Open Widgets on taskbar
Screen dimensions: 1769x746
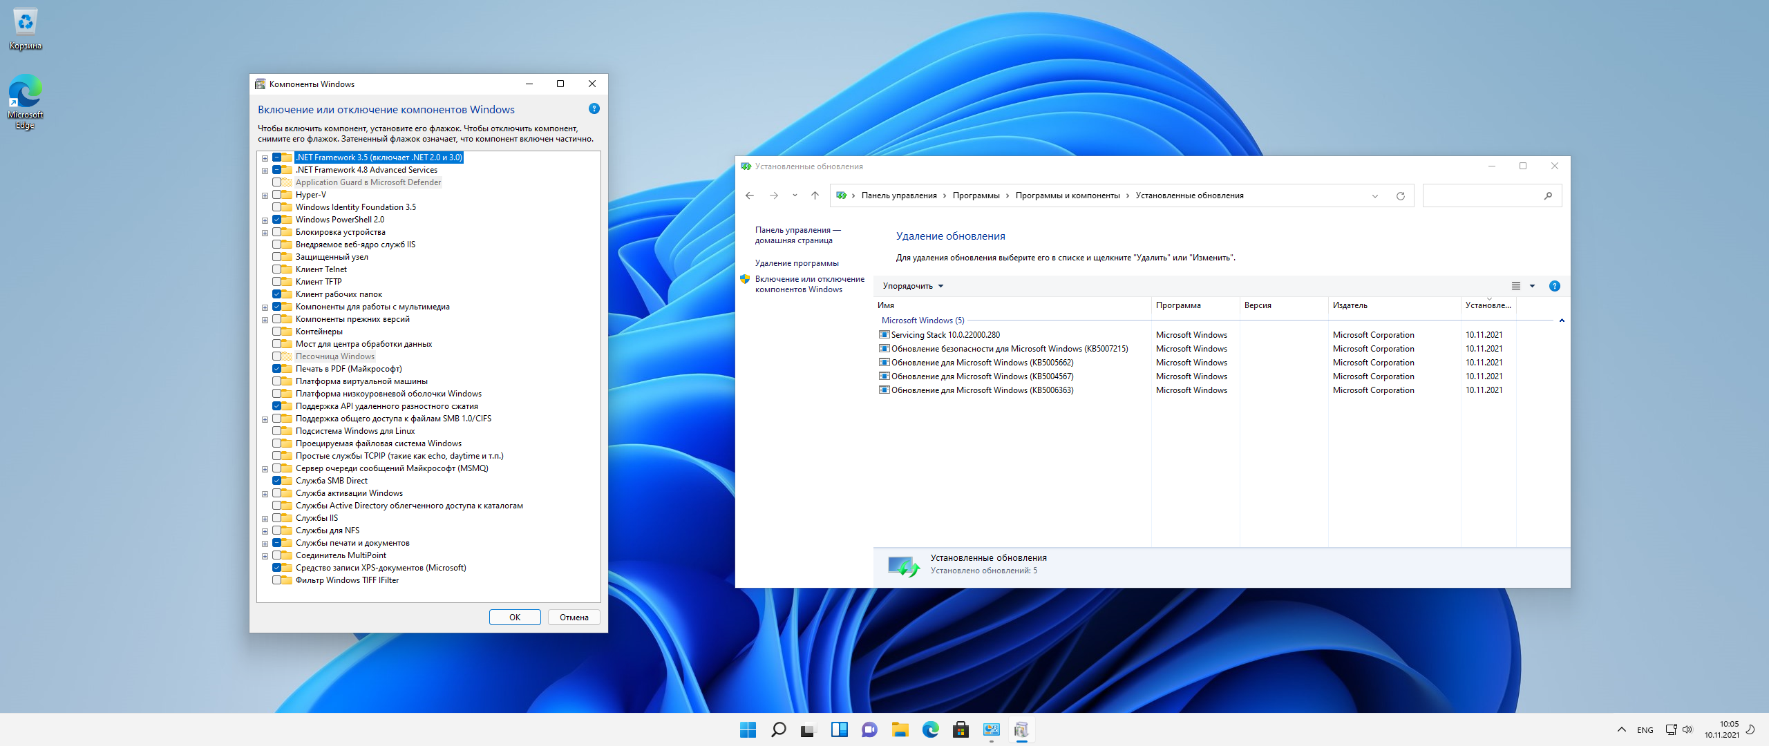(x=840, y=729)
